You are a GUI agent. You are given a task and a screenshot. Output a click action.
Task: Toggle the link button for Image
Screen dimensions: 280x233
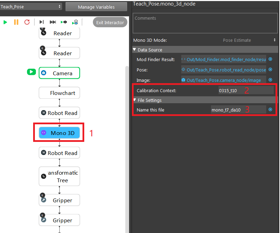tap(270, 80)
